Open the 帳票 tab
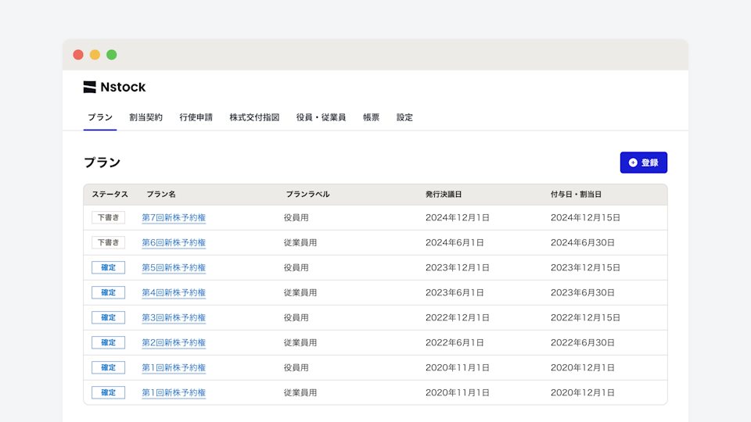 (371, 117)
